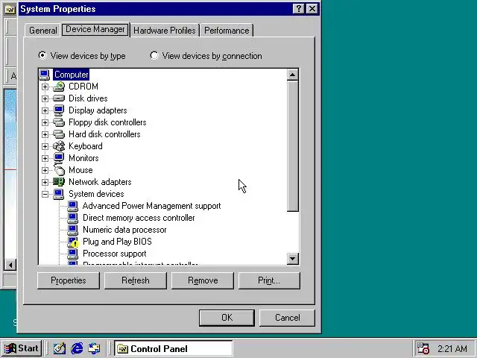Click the device list scrollbar thumb

pyautogui.click(x=292, y=146)
